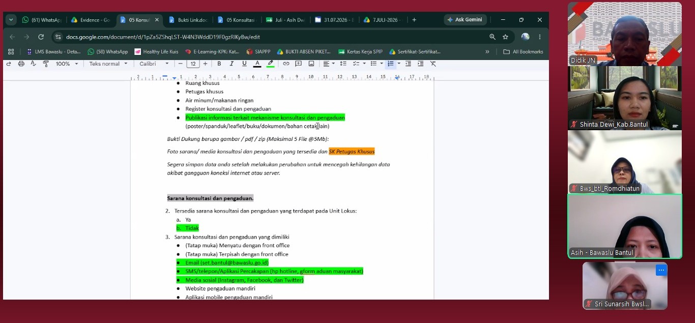Switch to the 'Juli - Asih Dwi' tab
Viewport: 695px width, 323px height.
285,20
